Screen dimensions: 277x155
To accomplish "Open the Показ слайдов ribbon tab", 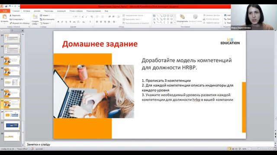I will pos(76,11).
